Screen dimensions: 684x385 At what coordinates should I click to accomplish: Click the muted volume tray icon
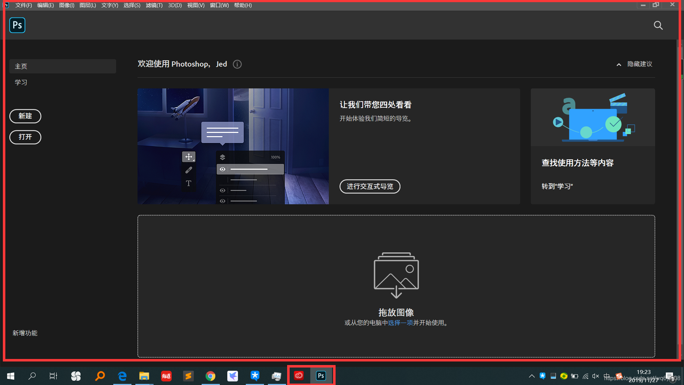(x=596, y=376)
